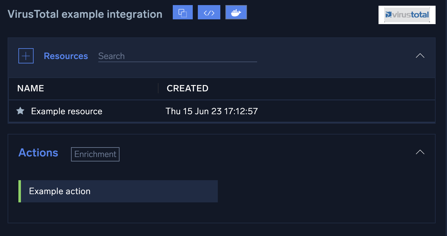Toggle the Enrichment filter
447x236 pixels.
click(x=95, y=154)
